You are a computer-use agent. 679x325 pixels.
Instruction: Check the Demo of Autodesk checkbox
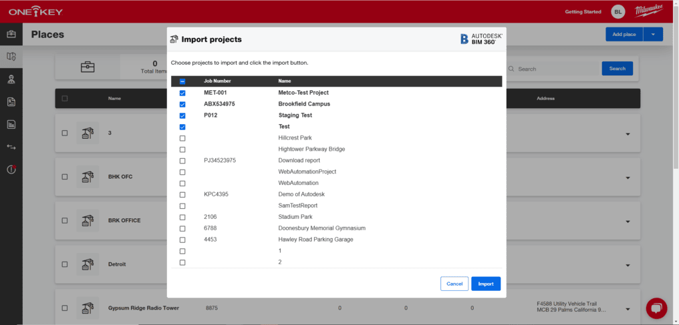click(x=182, y=194)
